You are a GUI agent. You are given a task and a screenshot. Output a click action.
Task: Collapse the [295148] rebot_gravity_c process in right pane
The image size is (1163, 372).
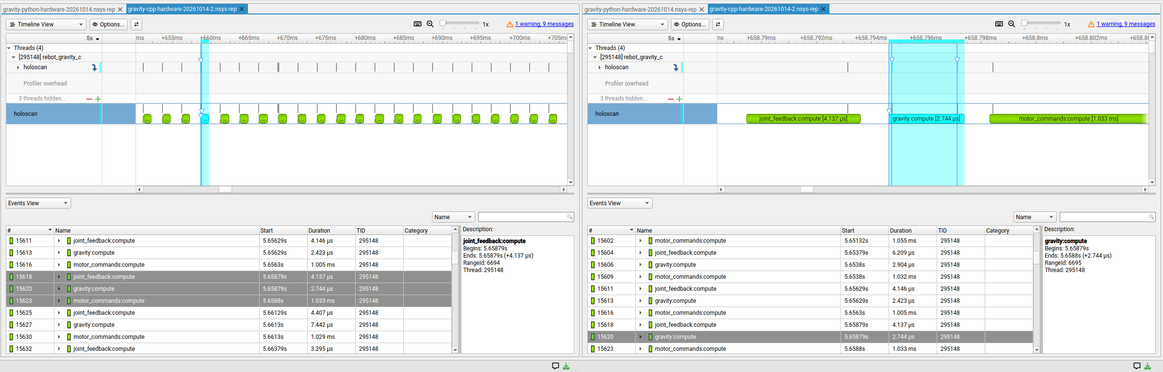[595, 57]
